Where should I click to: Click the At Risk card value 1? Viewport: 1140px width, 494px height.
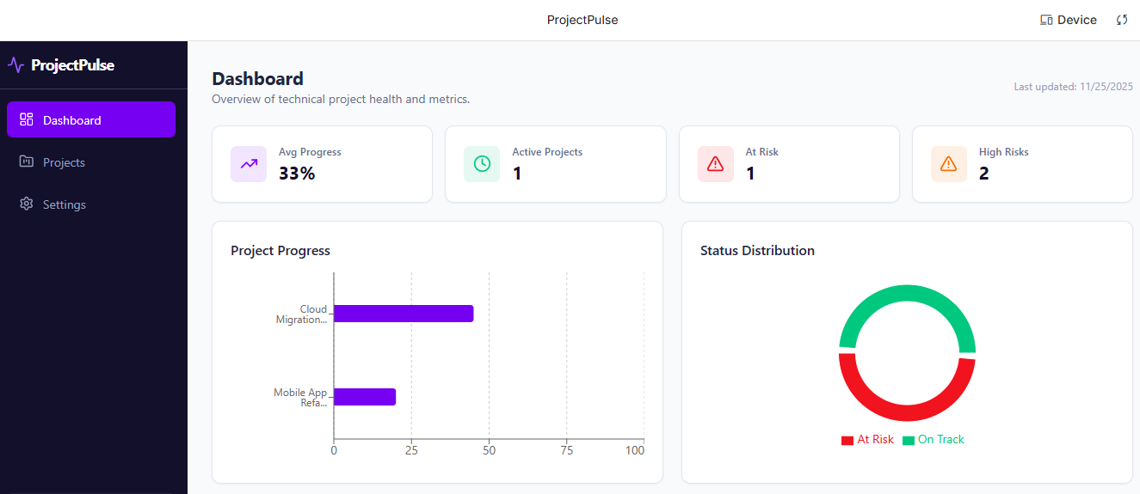750,174
